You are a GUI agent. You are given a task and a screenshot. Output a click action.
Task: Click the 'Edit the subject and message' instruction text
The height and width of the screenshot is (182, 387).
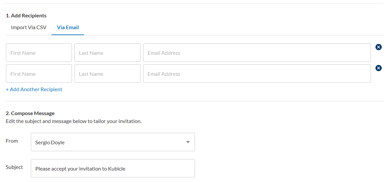click(74, 121)
